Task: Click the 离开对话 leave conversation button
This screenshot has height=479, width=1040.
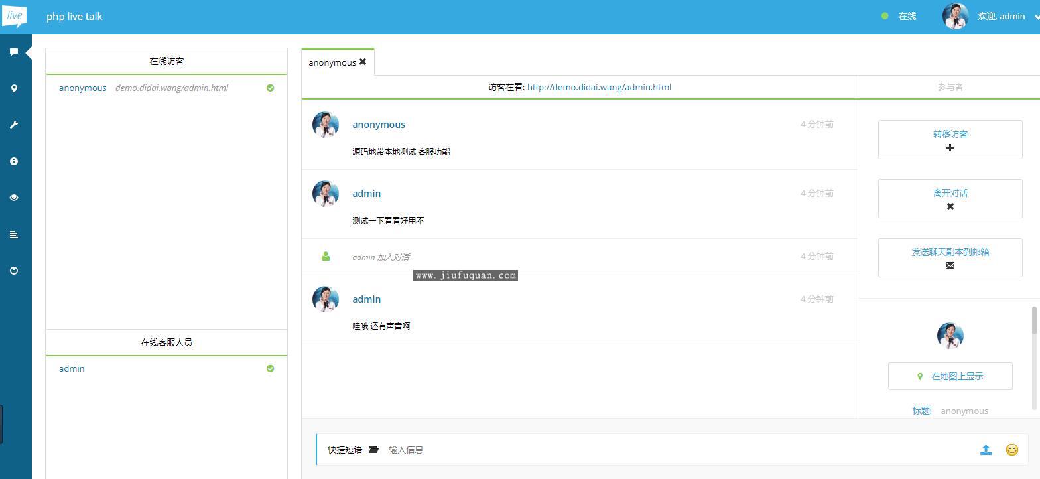Action: point(950,198)
